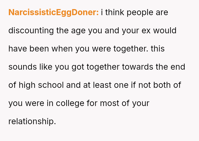Click the phrase "for most of your"
The image size is (199, 141).
118,103
